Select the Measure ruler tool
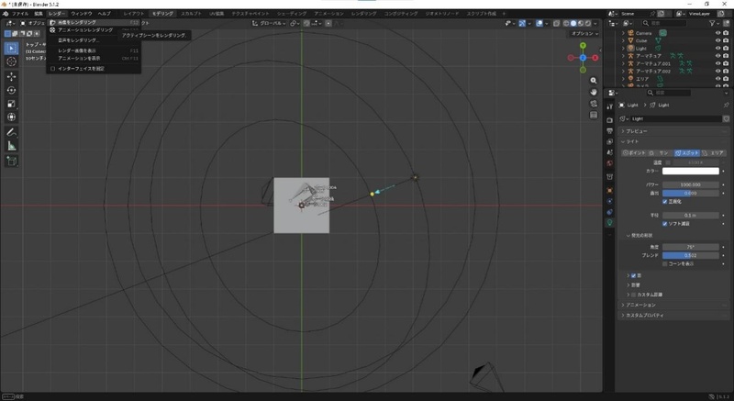This screenshot has width=734, height=401. [11, 146]
